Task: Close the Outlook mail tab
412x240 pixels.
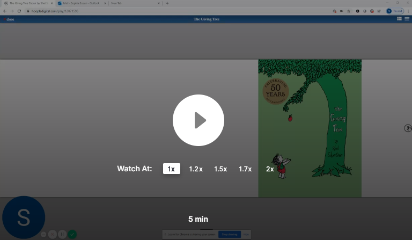Action: (x=105, y=3)
